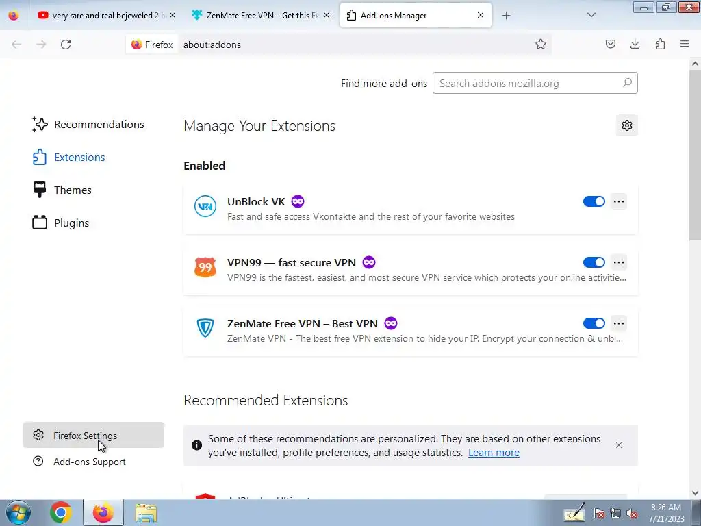Close the Add-ons Manager tab
This screenshot has width=701, height=526.
point(481,15)
